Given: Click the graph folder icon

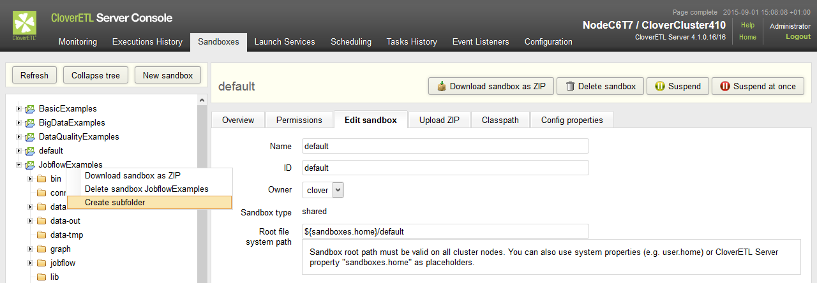Looking at the screenshot, I should [x=42, y=249].
